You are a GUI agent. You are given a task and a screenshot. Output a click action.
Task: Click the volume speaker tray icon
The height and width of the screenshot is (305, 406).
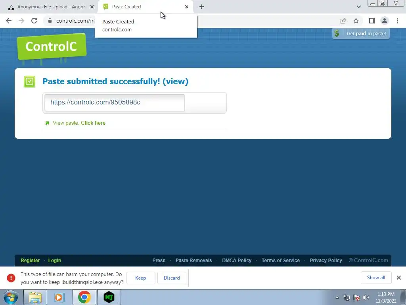click(x=366, y=297)
